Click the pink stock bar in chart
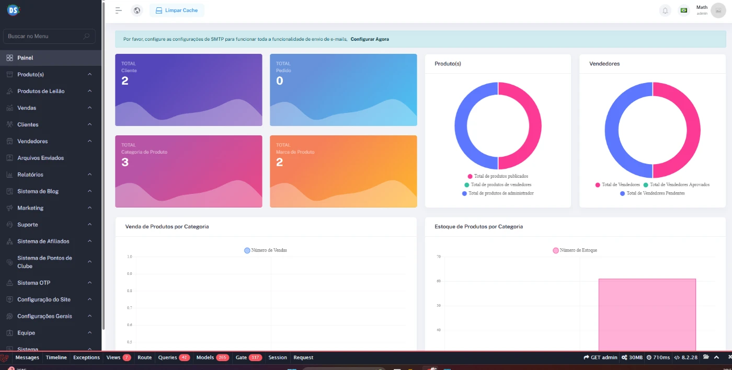Screen dimensions: 732x370 coord(647,314)
